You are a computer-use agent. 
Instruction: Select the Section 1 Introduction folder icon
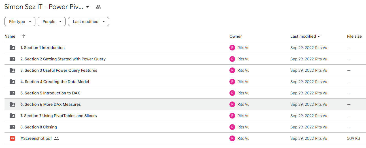[12, 48]
